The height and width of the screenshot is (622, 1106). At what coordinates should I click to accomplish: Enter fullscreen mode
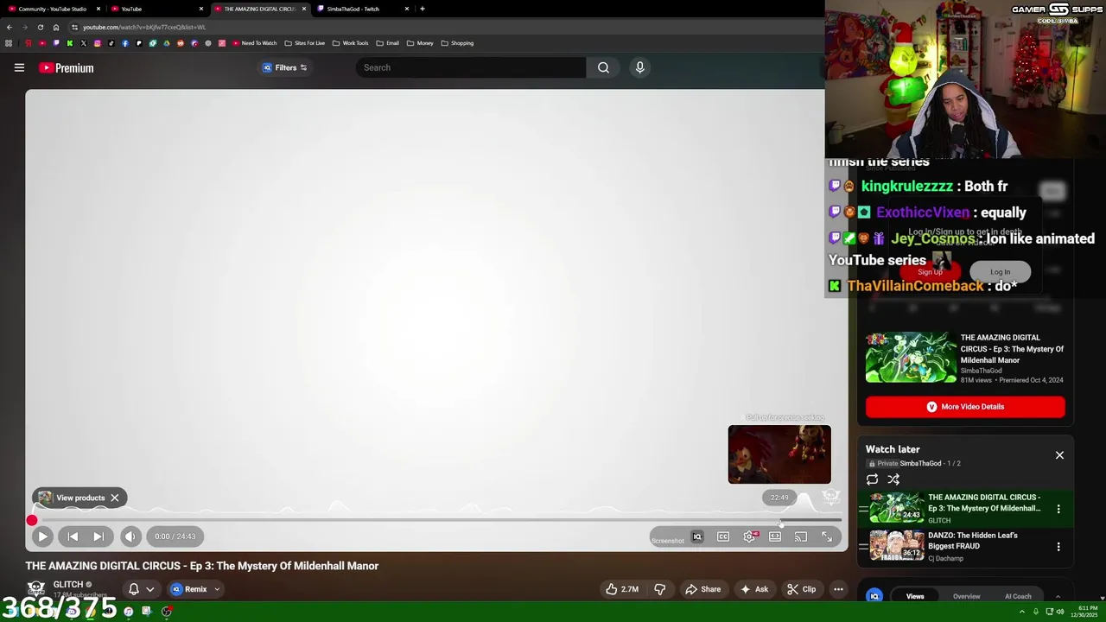[x=827, y=536]
